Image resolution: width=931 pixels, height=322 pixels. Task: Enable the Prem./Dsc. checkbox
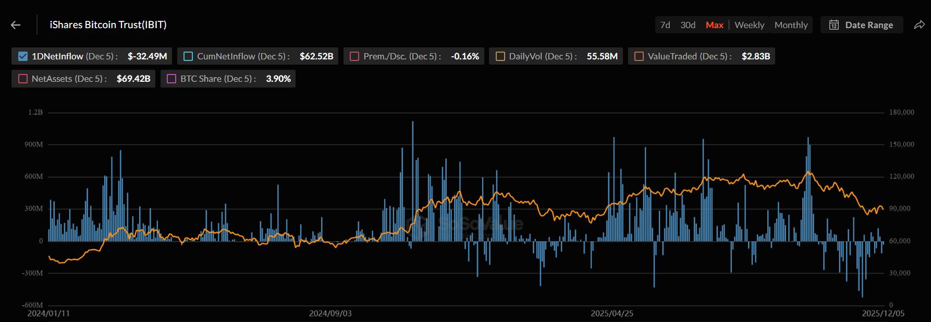354,56
